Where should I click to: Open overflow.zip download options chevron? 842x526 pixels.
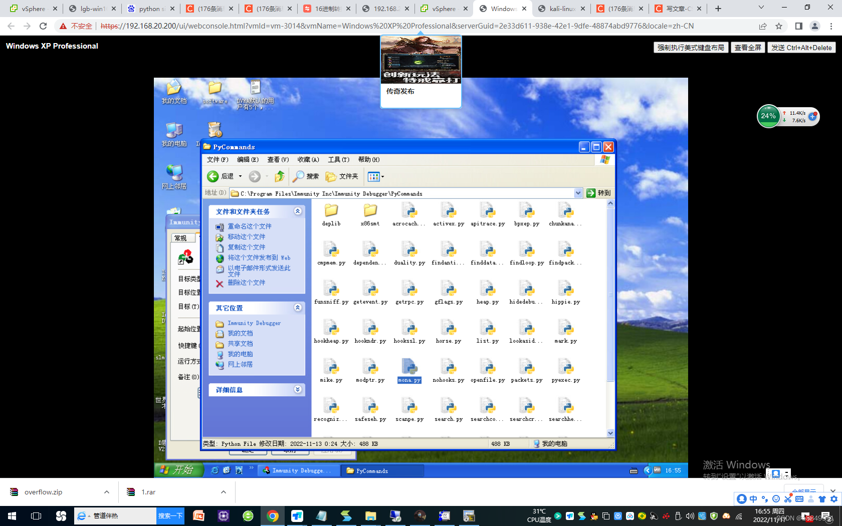click(107, 492)
